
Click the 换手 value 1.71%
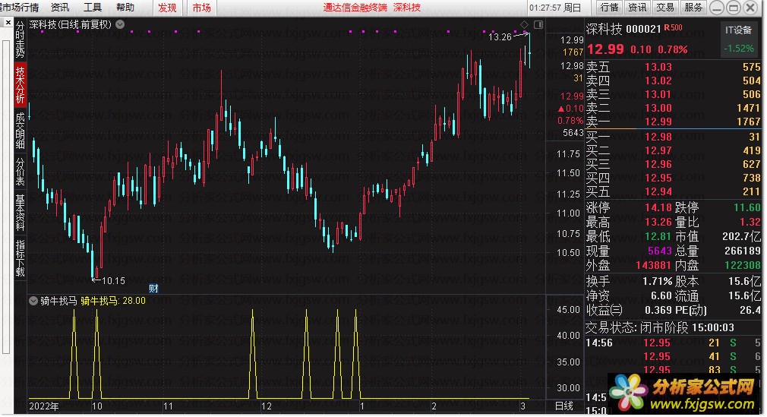(x=657, y=282)
